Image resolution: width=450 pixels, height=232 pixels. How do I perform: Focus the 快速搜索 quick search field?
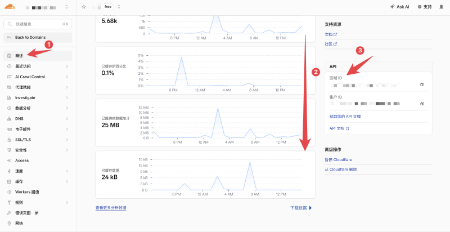pos(38,24)
